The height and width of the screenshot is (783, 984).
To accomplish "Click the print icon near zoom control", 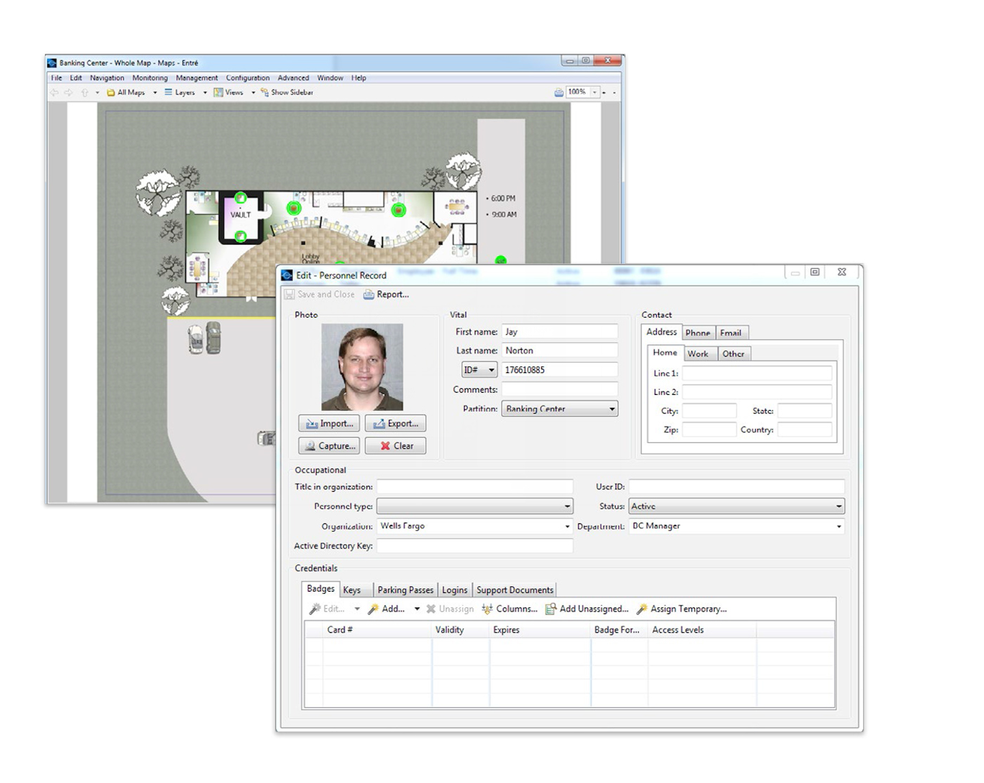I will (x=559, y=92).
